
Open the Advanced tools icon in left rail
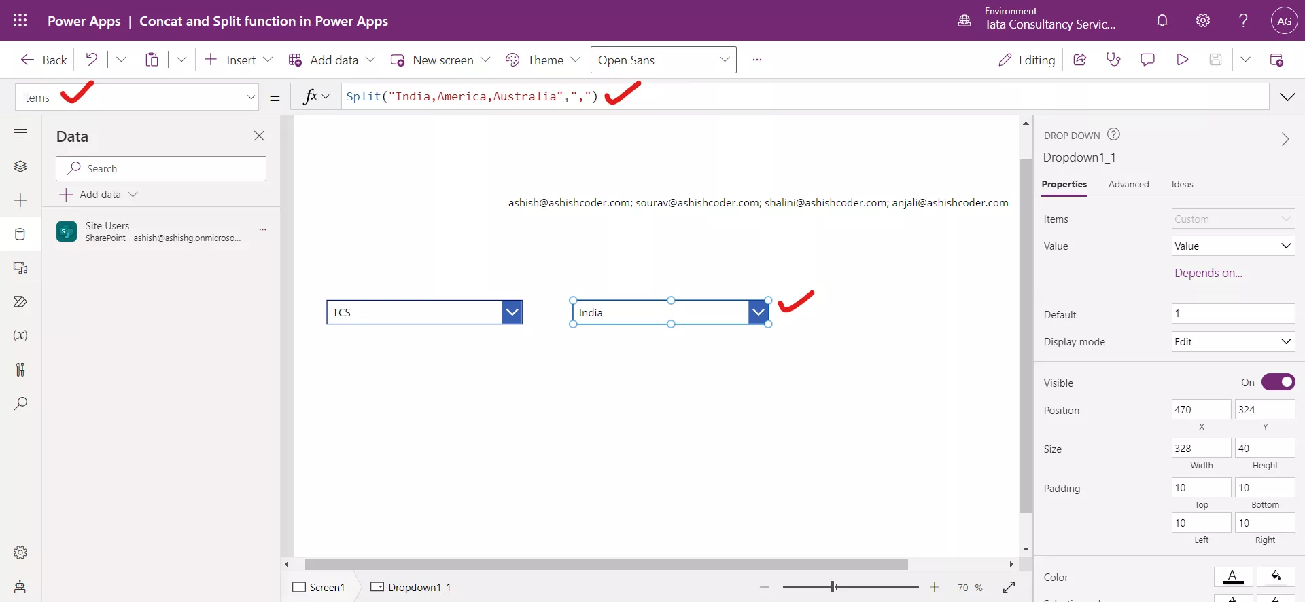click(20, 369)
